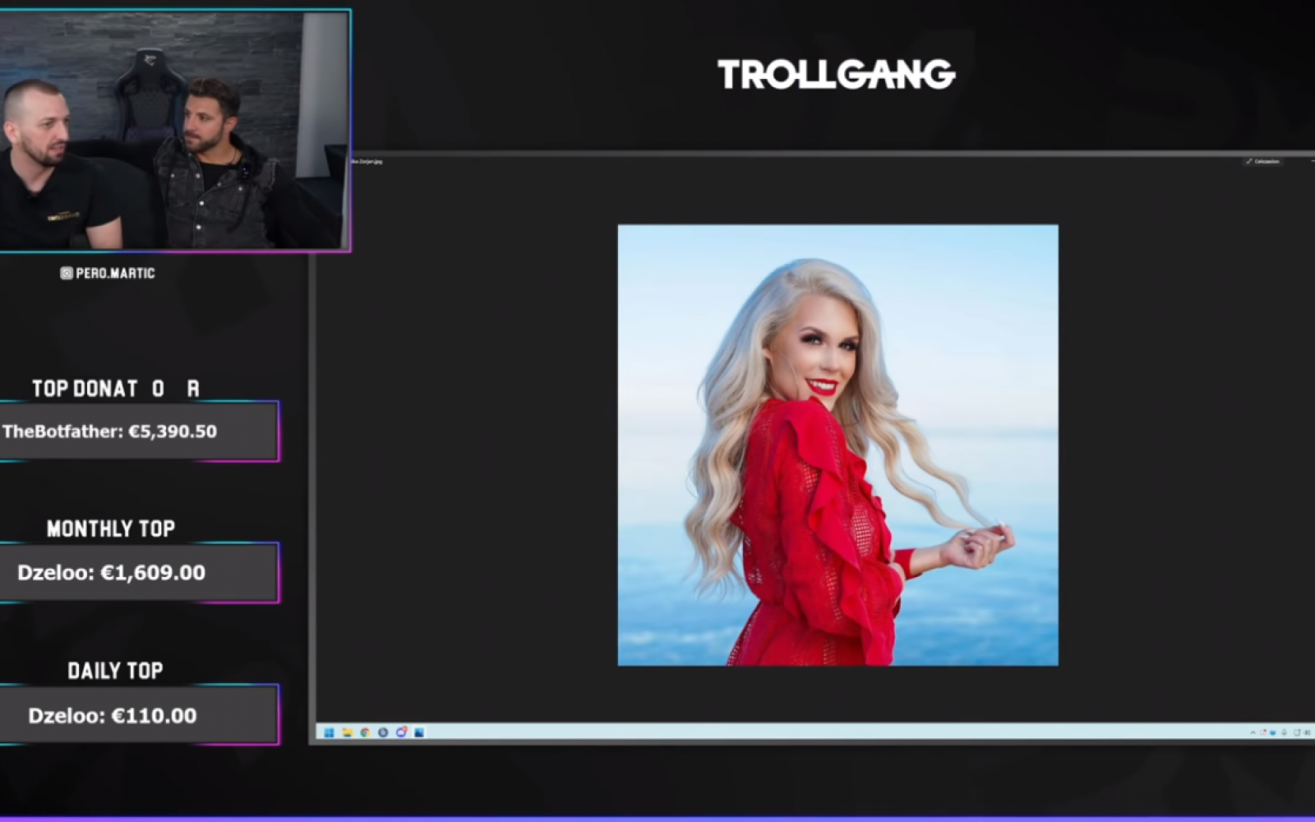Click the colorful round fifth taskbar icon

pyautogui.click(x=401, y=732)
